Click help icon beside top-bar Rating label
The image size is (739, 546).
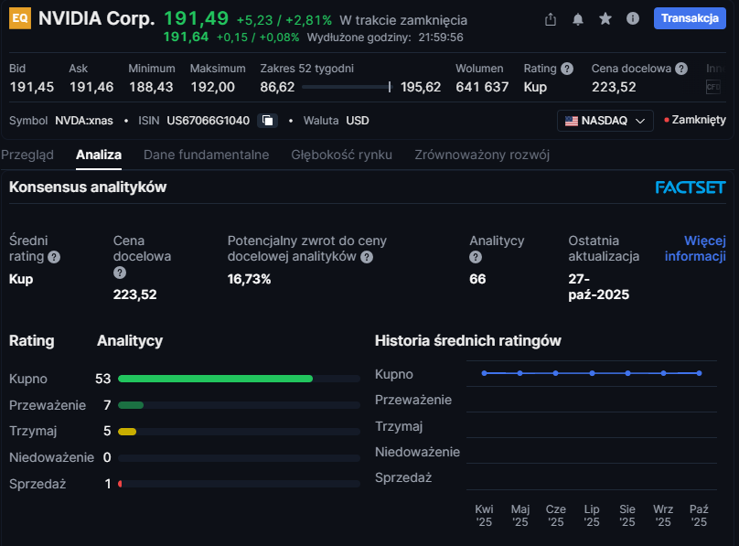coord(567,69)
